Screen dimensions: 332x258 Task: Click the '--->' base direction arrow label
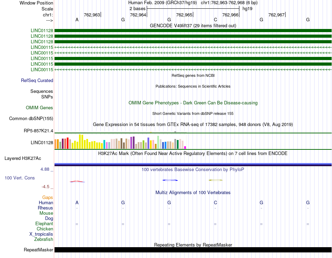click(49, 20)
